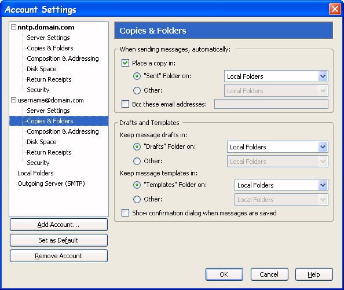Open Composition & Addressing under username@domain.com
This screenshot has width=344, height=290.
tap(63, 131)
